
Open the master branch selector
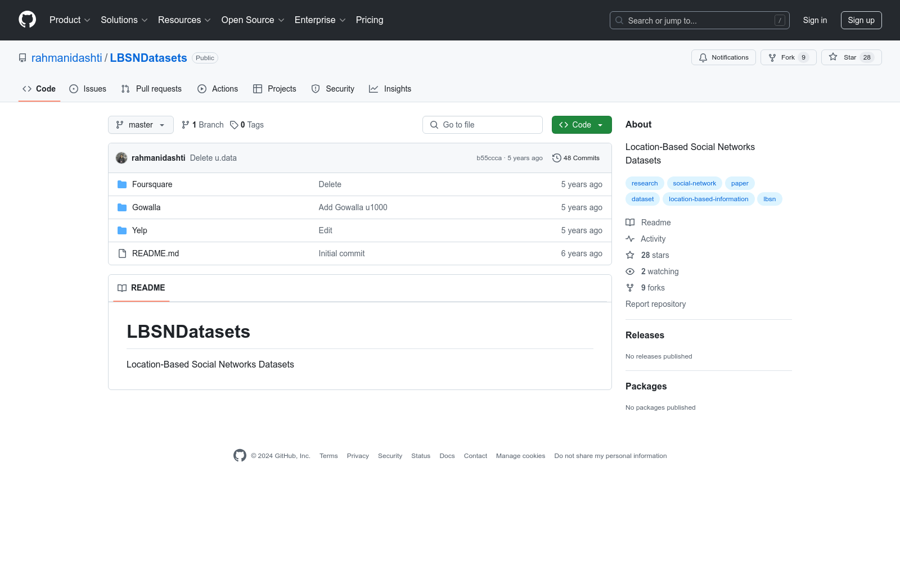141,125
